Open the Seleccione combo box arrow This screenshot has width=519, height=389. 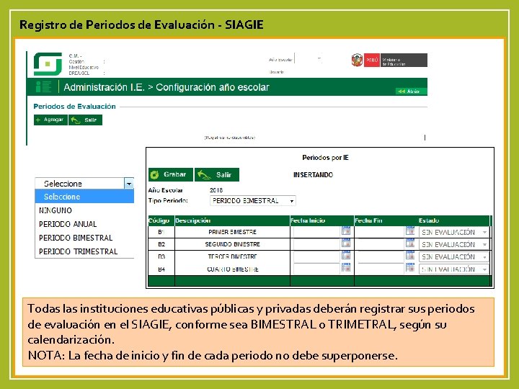[x=129, y=183]
